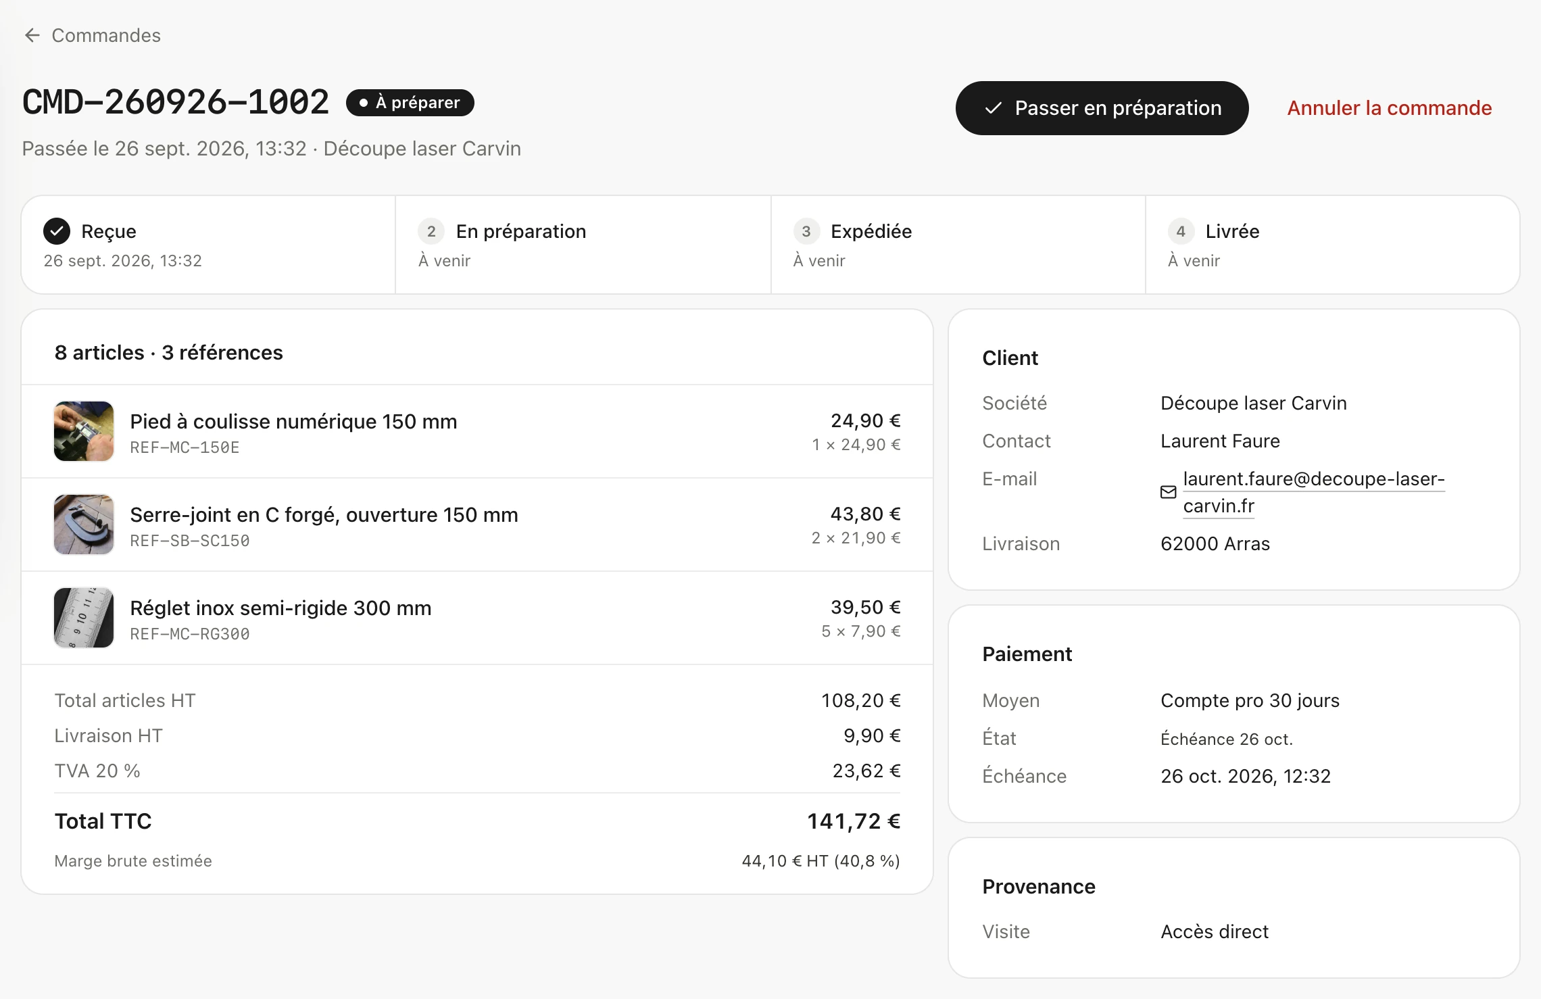Viewport: 1541px width, 999px height.
Task: Click line price 24,90 €
Action: click(866, 420)
